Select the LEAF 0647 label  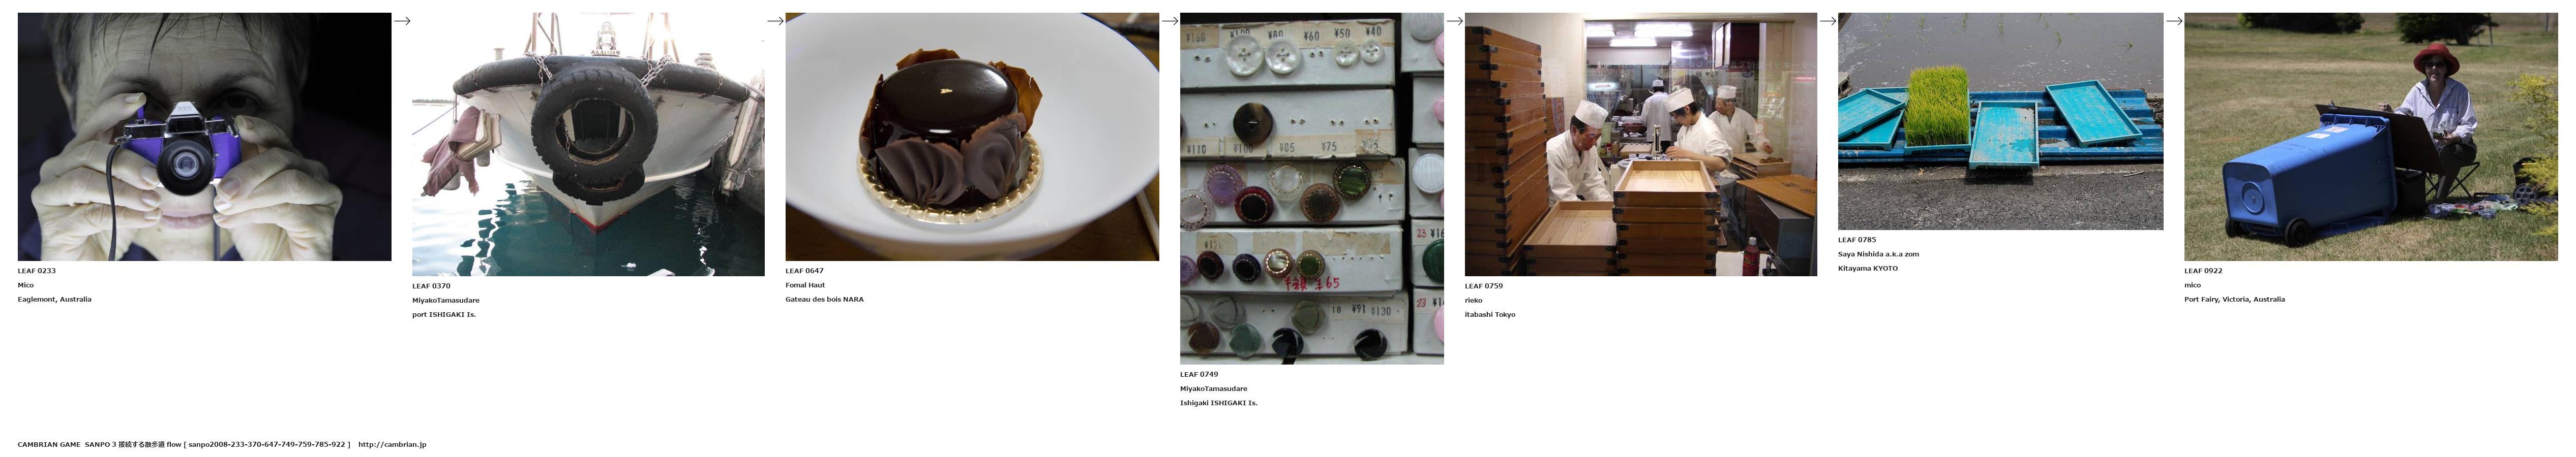[x=804, y=271]
